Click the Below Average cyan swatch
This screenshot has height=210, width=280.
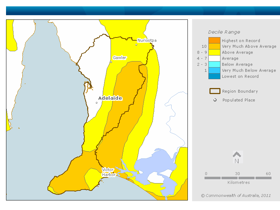pos(214,64)
